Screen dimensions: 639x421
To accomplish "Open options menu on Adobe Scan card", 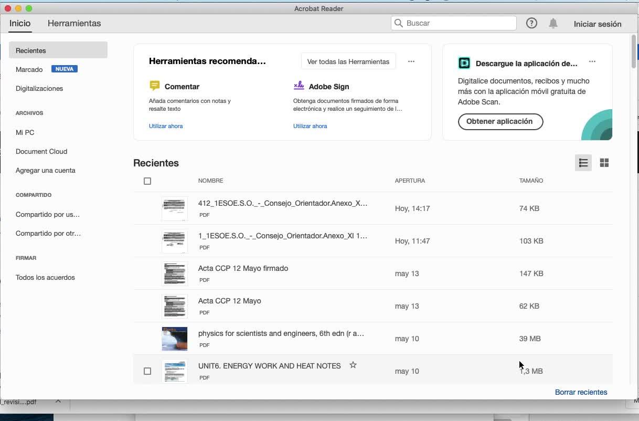I will 592,61.
